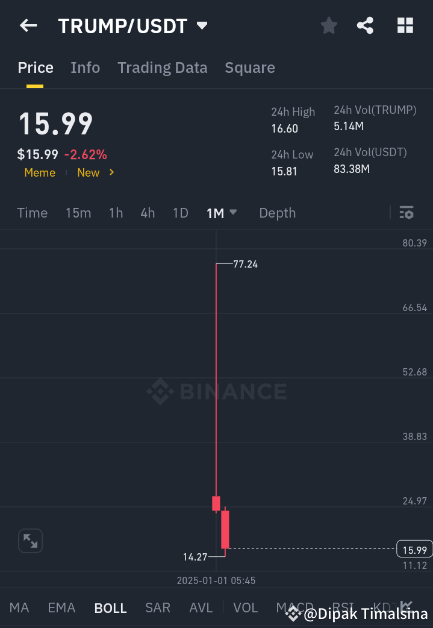Toggle the BOLL indicator off
433x628 pixels.
tap(110, 608)
